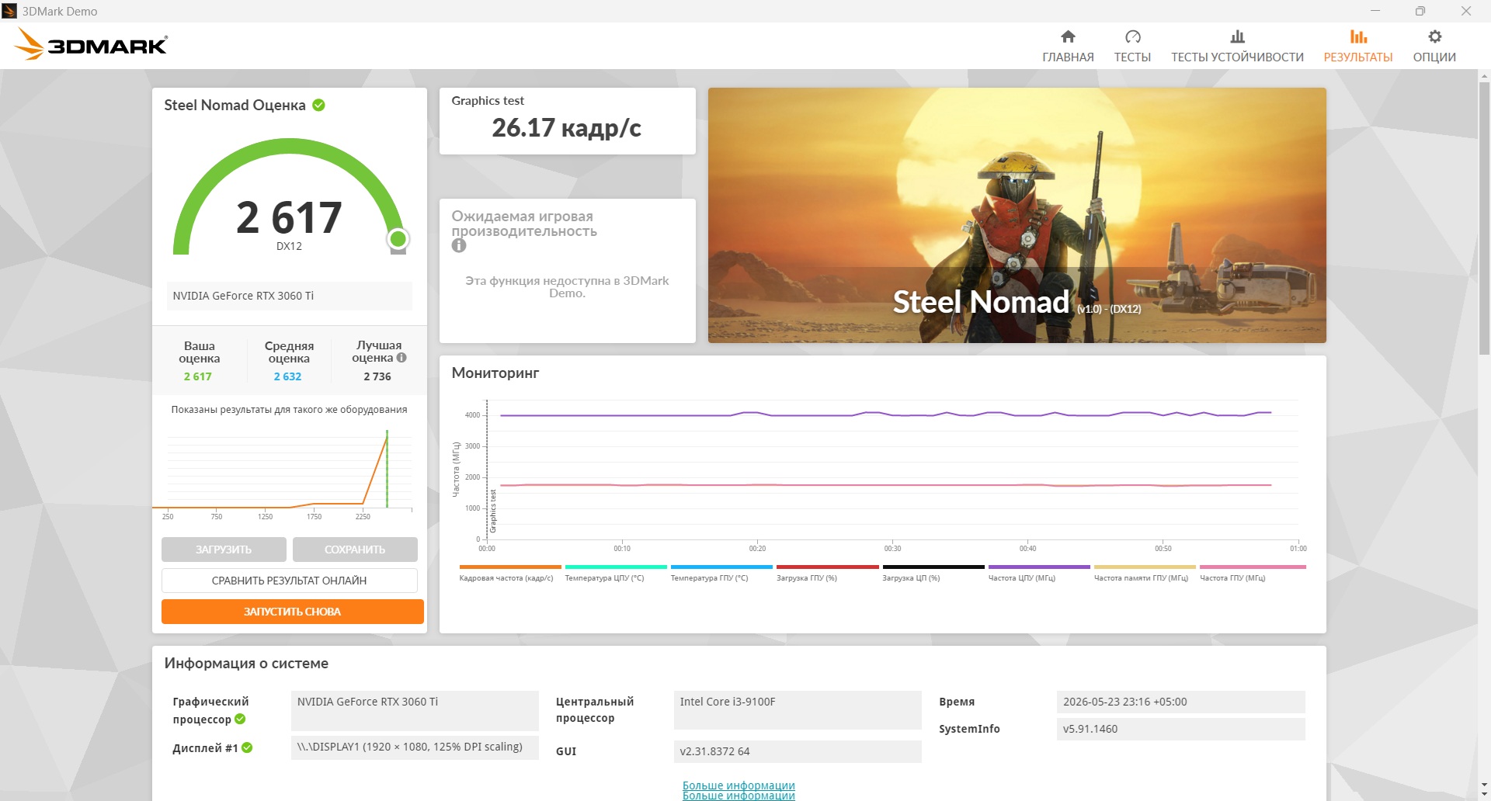Image resolution: width=1491 pixels, height=801 pixels.
Task: Click the vertical scrollbar thumb
Action: coord(1485,217)
